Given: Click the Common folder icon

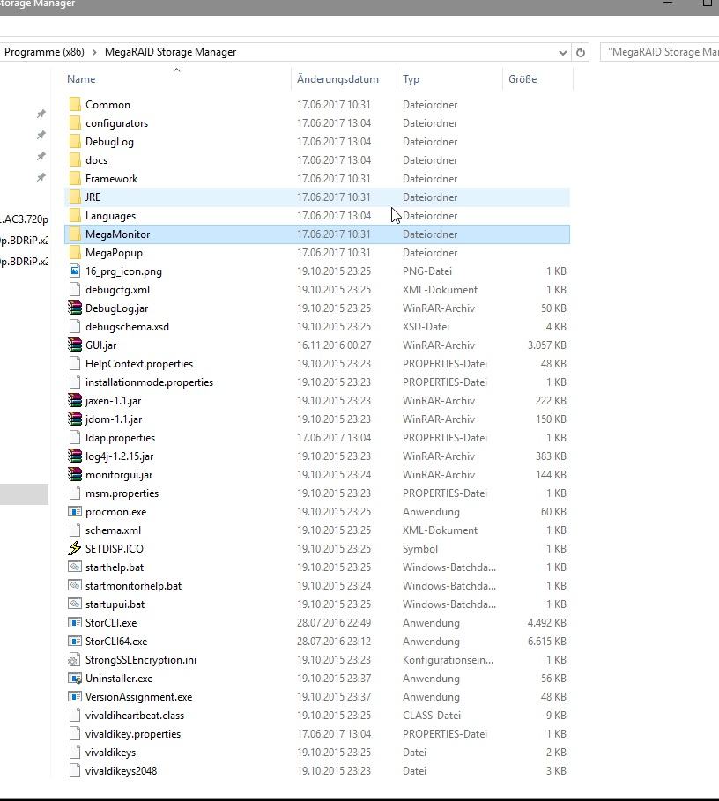Looking at the screenshot, I should [x=75, y=105].
